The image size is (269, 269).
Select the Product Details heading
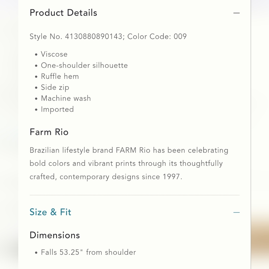pyautogui.click(x=63, y=13)
